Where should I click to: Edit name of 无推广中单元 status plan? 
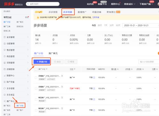click(62, 87)
